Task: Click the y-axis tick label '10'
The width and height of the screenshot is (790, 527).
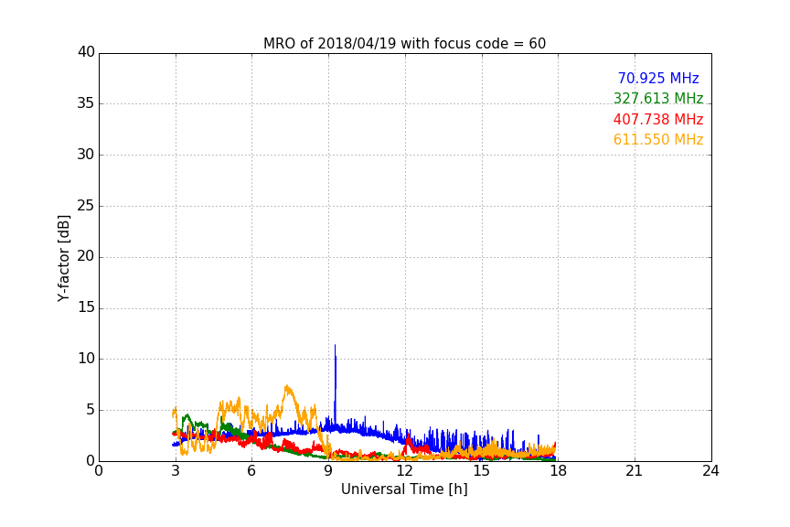Action: tap(86, 359)
